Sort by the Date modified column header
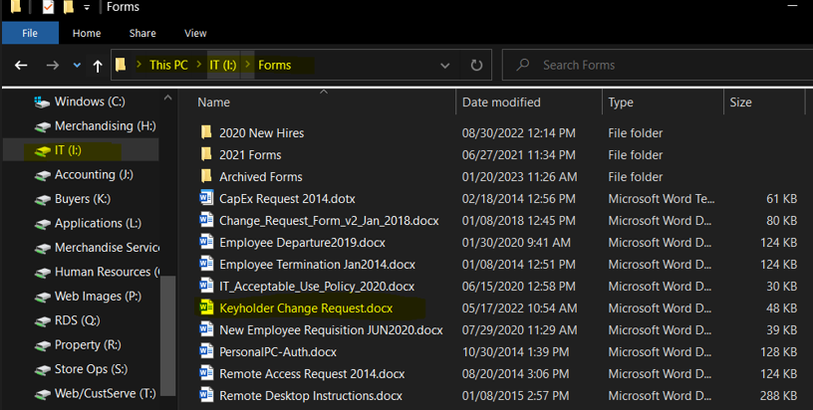 501,102
